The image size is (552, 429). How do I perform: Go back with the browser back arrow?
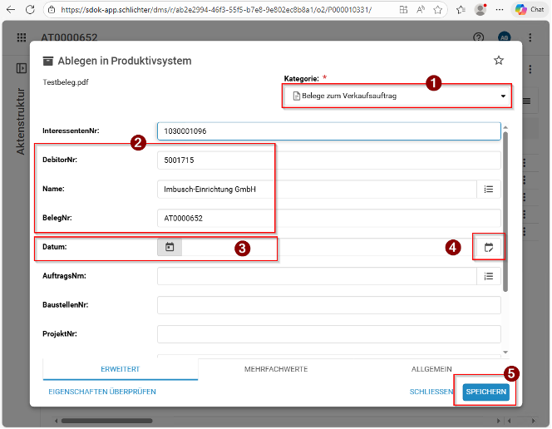pos(11,9)
